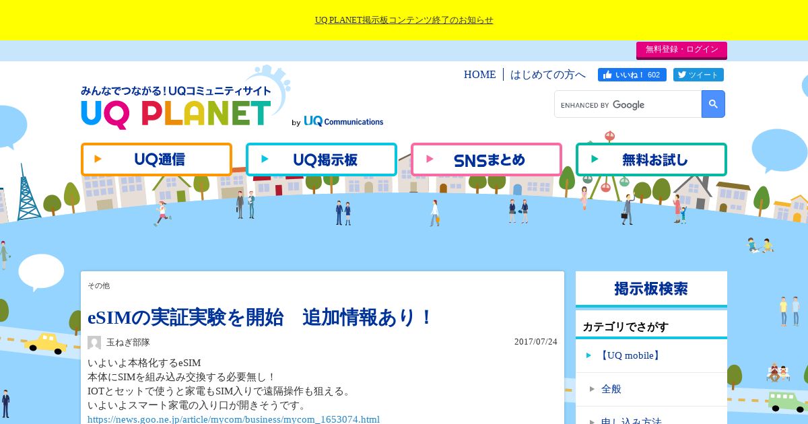Click the Twitter bird icon
Screen dimensions: 808x424
tap(682, 75)
